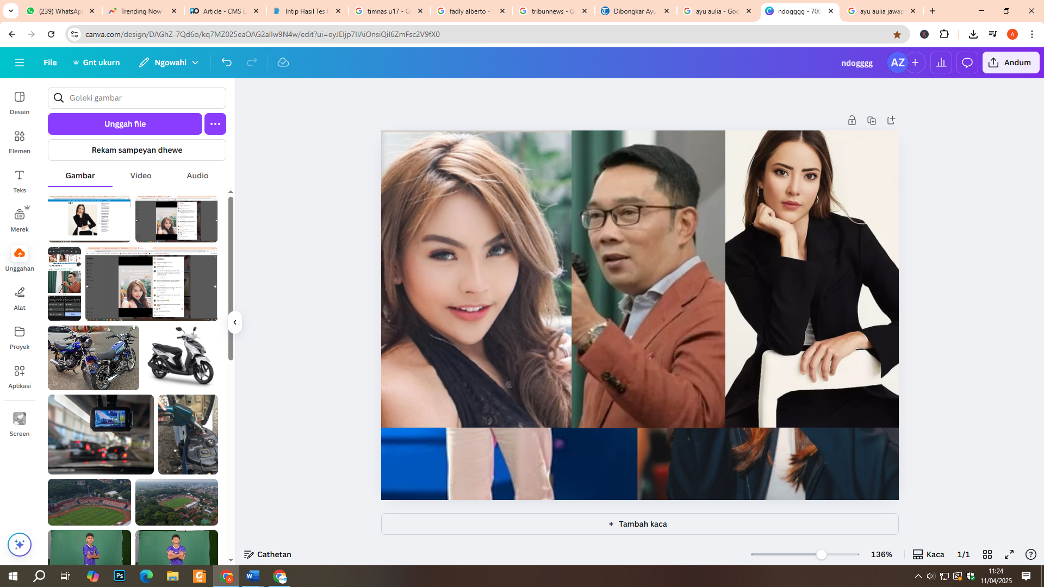Switch to the Video tab

coord(140,175)
